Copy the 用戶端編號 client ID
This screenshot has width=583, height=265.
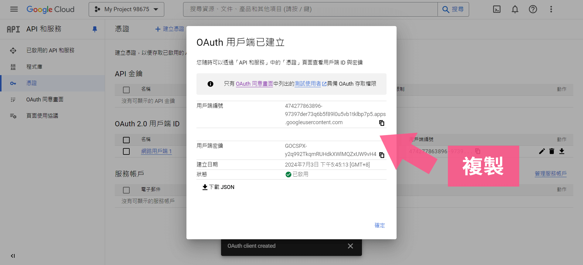[382, 123]
